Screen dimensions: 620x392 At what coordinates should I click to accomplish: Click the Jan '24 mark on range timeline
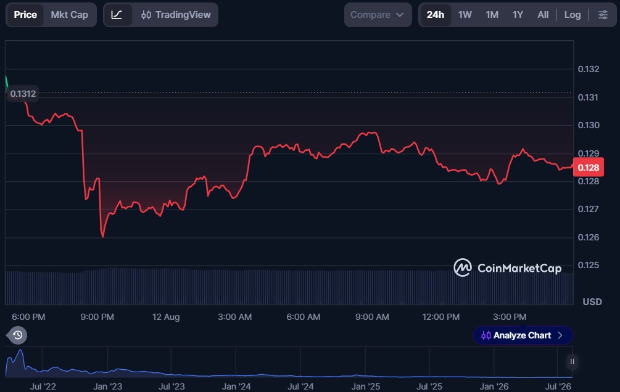click(236, 386)
